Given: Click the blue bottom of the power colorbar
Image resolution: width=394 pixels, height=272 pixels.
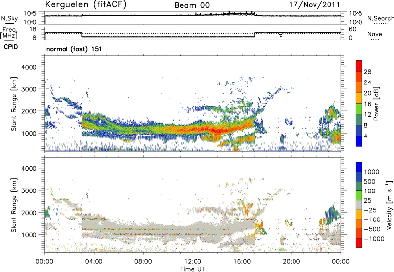Looking at the screenshot, I should pos(359,141).
